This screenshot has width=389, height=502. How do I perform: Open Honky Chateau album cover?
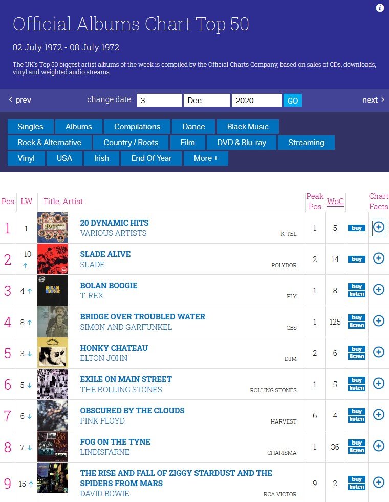click(53, 352)
